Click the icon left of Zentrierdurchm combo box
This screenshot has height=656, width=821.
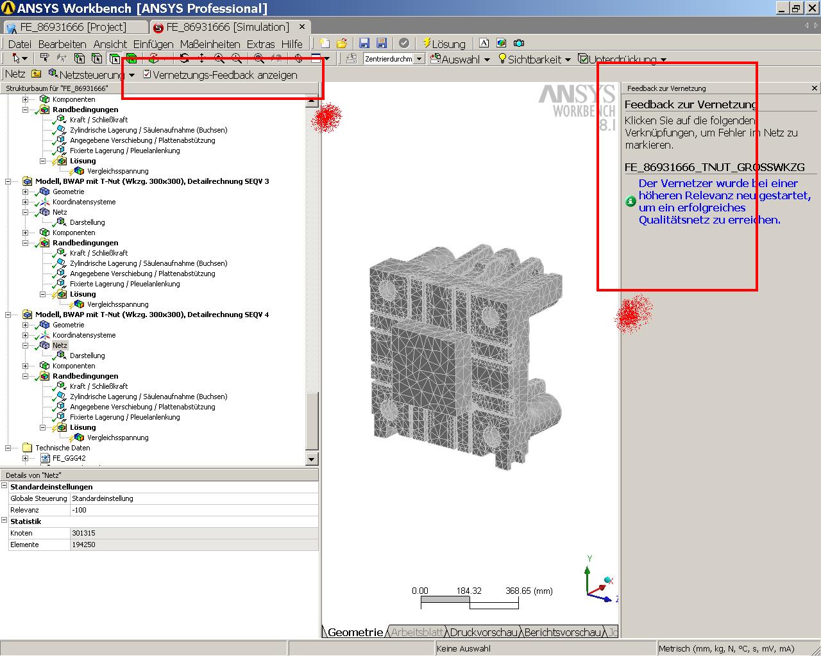tap(351, 58)
